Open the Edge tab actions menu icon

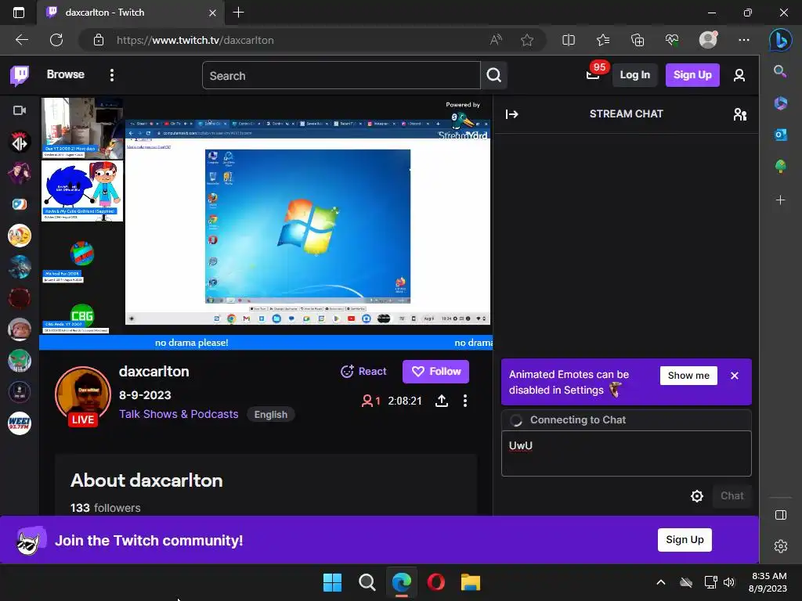19,13
